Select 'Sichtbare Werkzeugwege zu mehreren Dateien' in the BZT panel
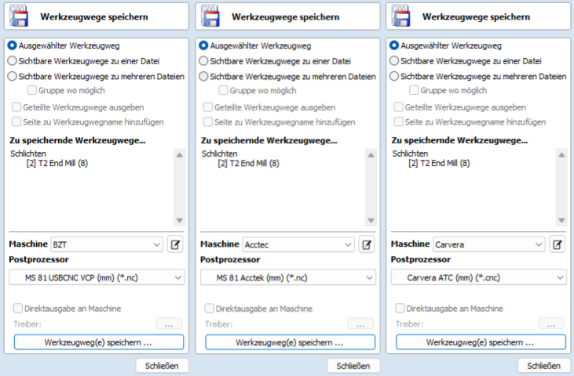The width and height of the screenshot is (574, 376). pos(12,76)
